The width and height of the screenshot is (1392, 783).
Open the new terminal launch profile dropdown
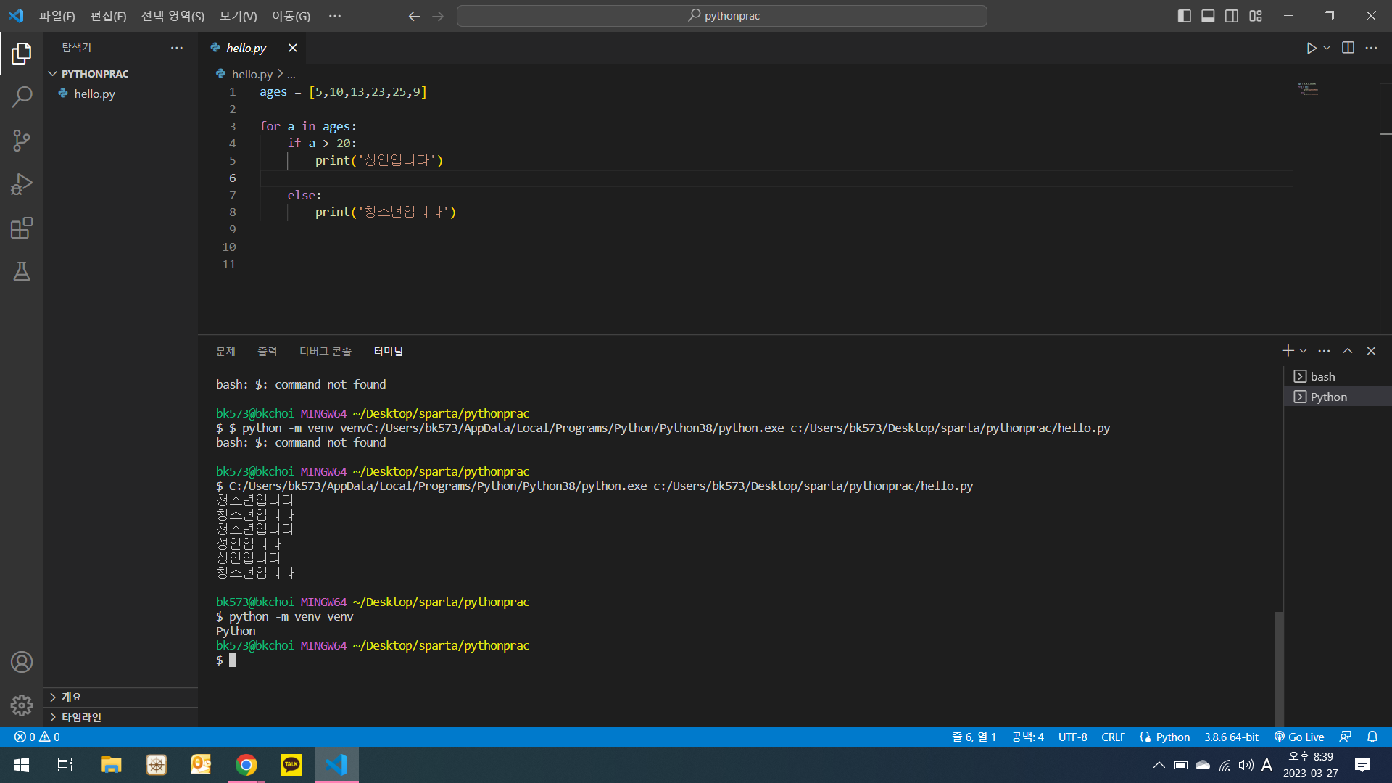tap(1304, 351)
